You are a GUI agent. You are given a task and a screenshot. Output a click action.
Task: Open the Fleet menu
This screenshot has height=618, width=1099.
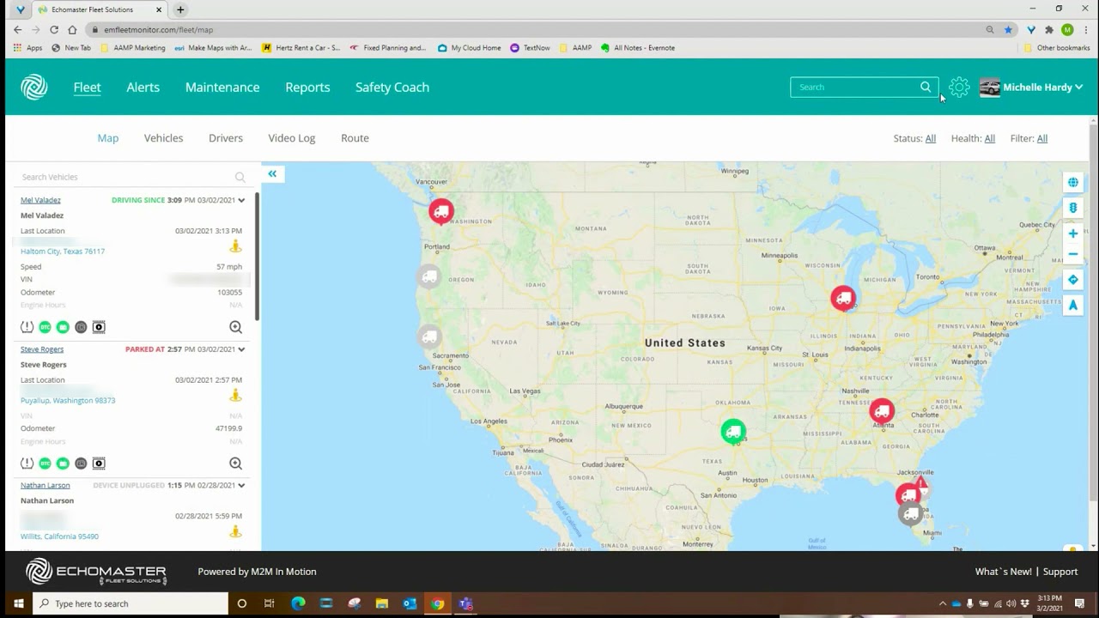click(87, 88)
